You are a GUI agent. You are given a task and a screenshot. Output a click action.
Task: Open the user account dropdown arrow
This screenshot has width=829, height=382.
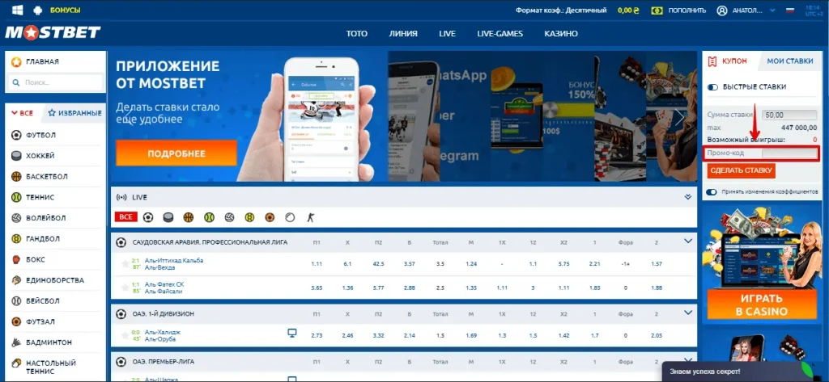pyautogui.click(x=772, y=10)
